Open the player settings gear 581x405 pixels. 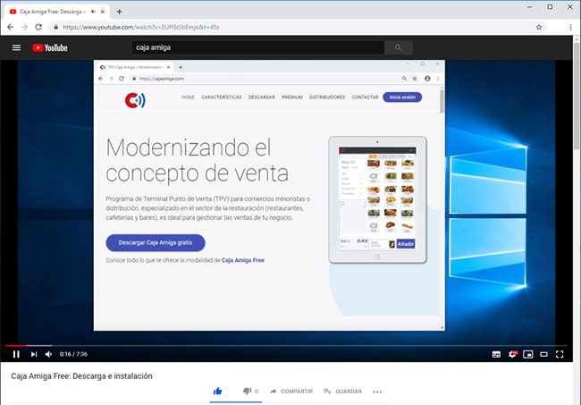[512, 354]
